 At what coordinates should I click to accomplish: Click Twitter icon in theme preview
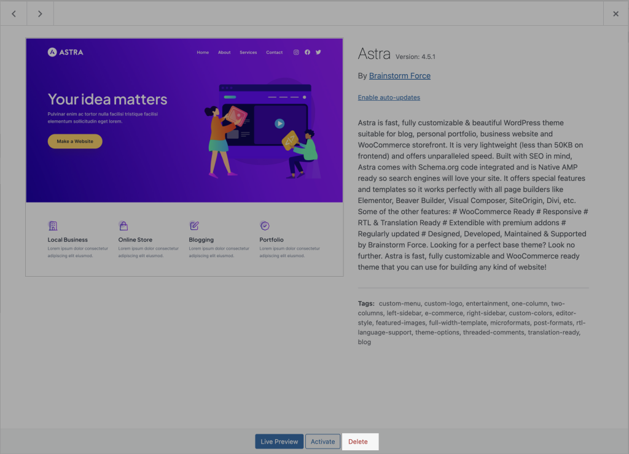click(318, 52)
